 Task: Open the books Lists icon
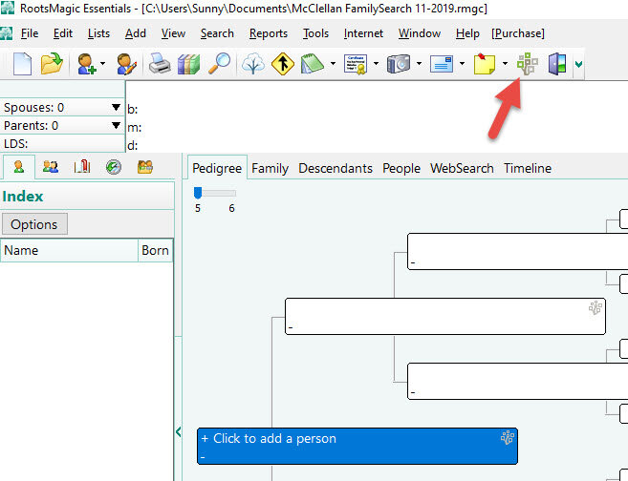pyautogui.click(x=188, y=64)
